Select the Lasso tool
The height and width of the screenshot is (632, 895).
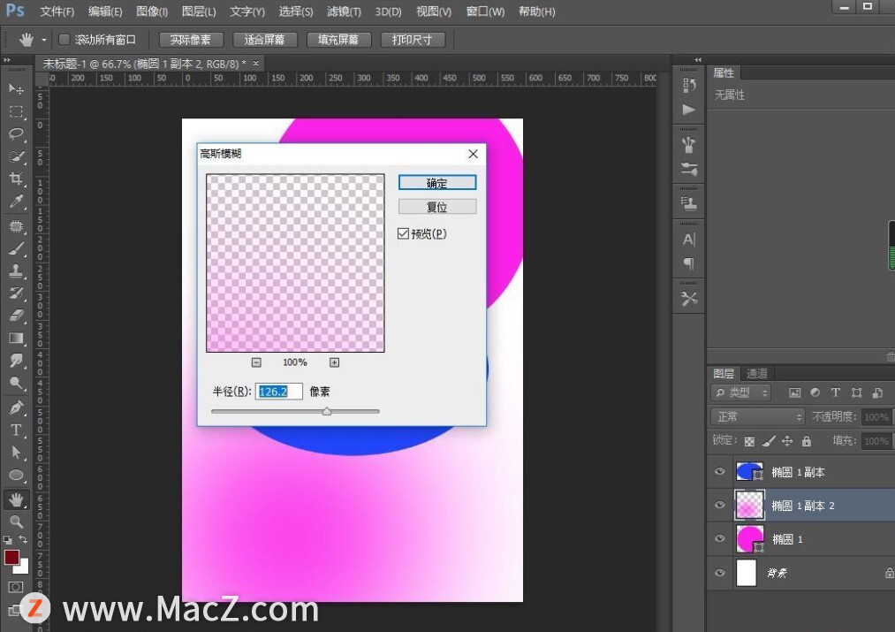pos(16,133)
